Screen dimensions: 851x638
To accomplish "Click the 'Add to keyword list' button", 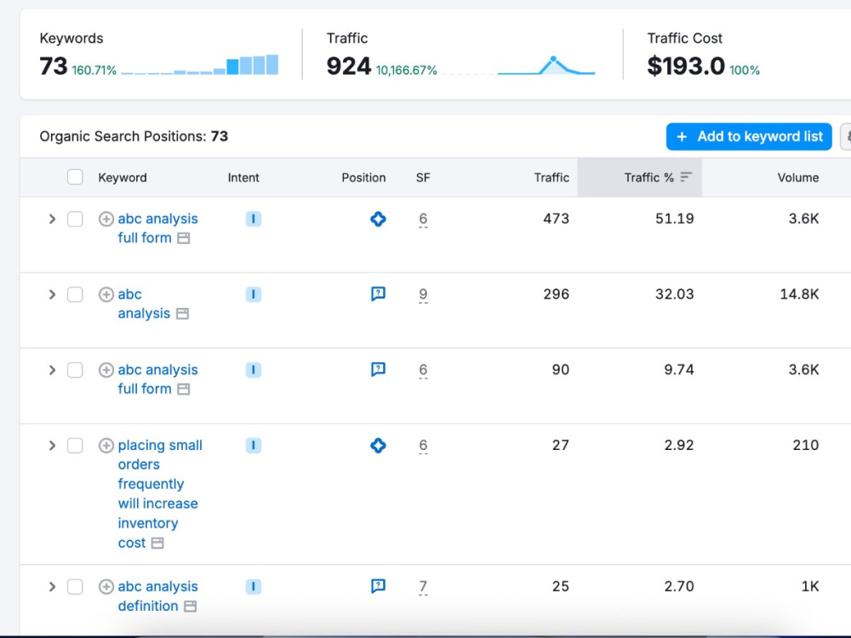I will coord(749,137).
